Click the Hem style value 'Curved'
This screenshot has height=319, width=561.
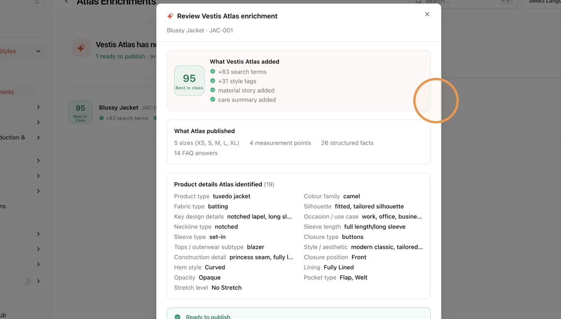tap(215, 267)
